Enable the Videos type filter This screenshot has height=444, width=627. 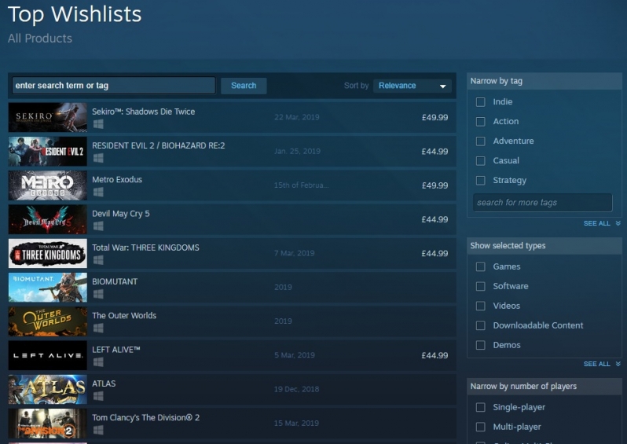(481, 306)
